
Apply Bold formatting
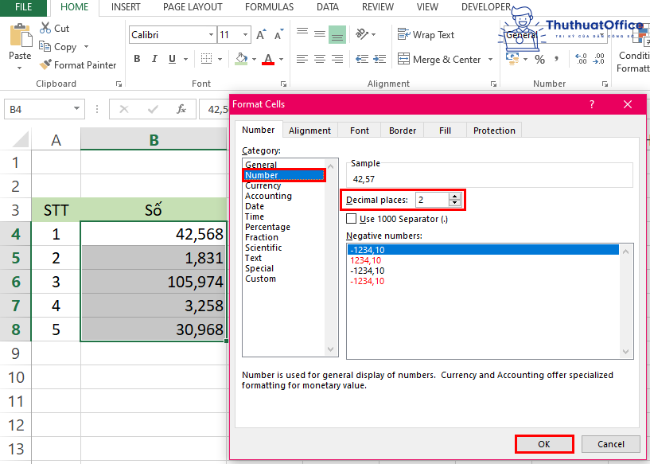[136, 58]
